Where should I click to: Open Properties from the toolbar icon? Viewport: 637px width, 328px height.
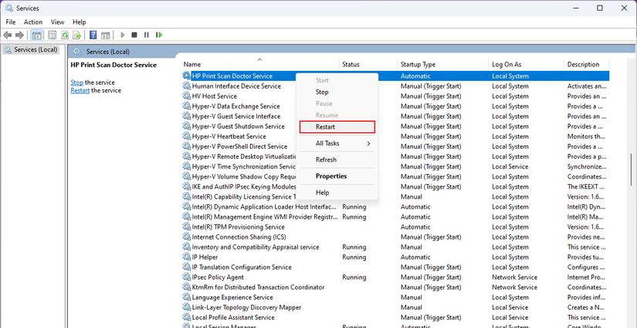pyautogui.click(x=53, y=35)
